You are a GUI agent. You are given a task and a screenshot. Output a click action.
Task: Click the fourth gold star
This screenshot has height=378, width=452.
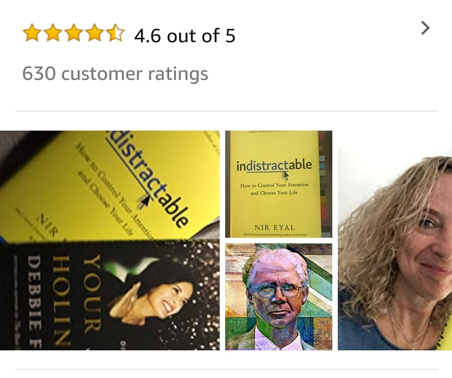click(95, 33)
